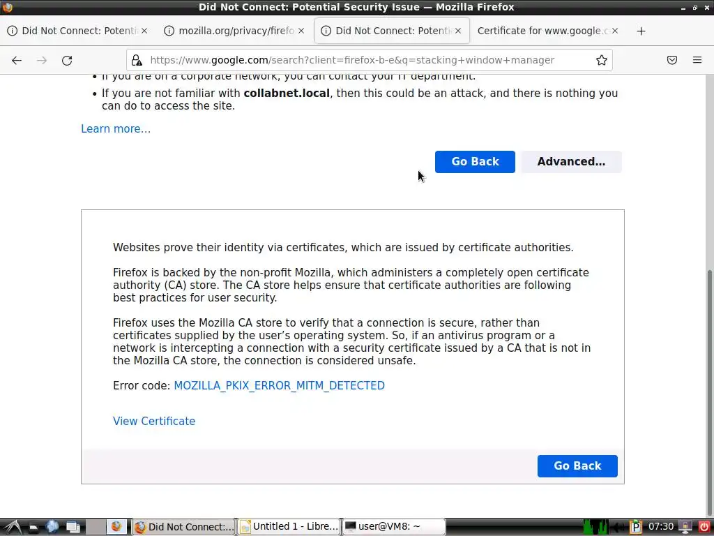The height and width of the screenshot is (536, 714).
Task: Open the Save to Pocket button
Action: coord(672,60)
